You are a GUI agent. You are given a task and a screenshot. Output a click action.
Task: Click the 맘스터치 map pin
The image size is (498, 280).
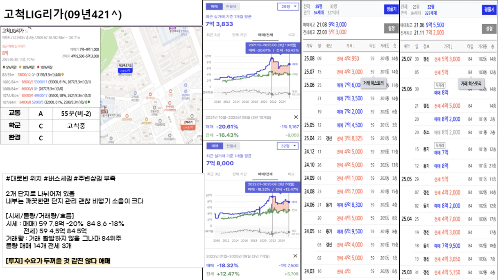pos(150,97)
